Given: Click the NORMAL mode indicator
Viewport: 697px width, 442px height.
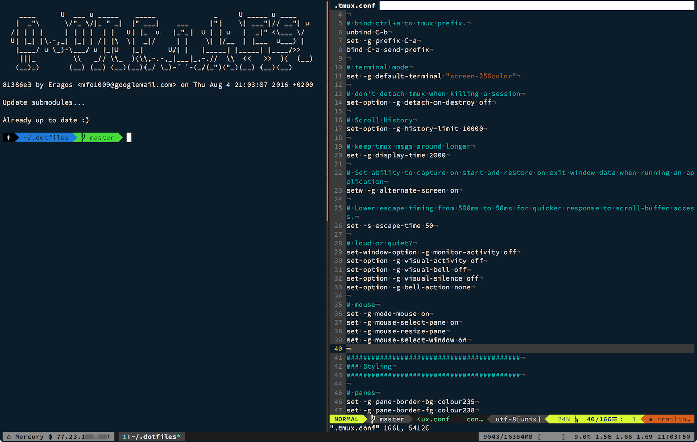Looking at the screenshot, I should (346, 419).
